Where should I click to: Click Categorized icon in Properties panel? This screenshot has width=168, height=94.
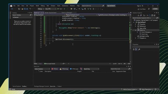(134, 49)
